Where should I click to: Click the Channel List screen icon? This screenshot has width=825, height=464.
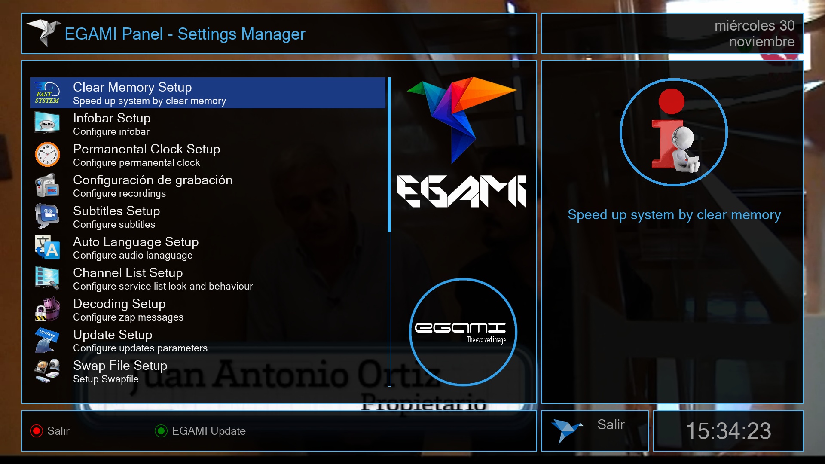tap(47, 278)
